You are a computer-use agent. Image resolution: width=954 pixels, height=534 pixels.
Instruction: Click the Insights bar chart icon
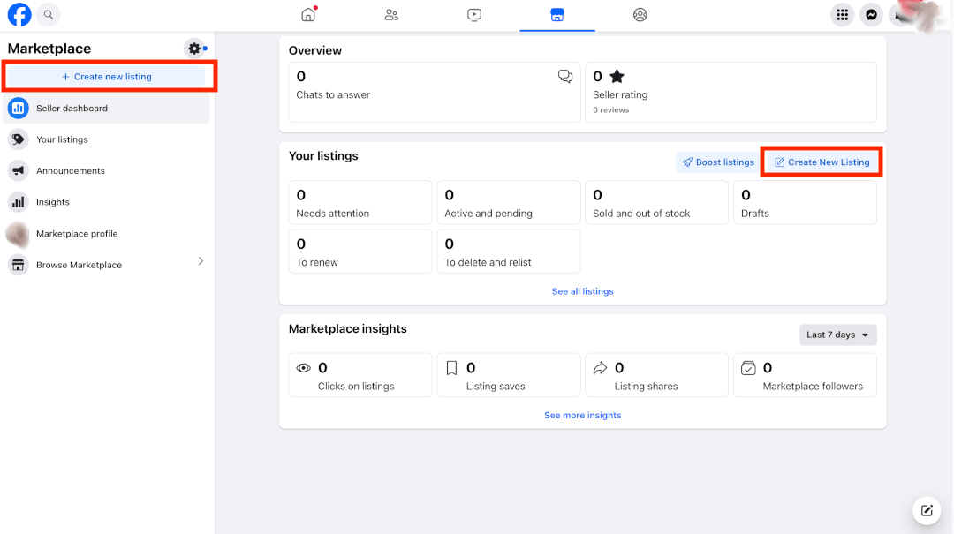(19, 202)
